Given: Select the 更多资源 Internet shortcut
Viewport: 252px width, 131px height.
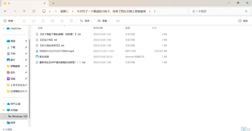Looking at the screenshot, I should pyautogui.click(x=44, y=57).
